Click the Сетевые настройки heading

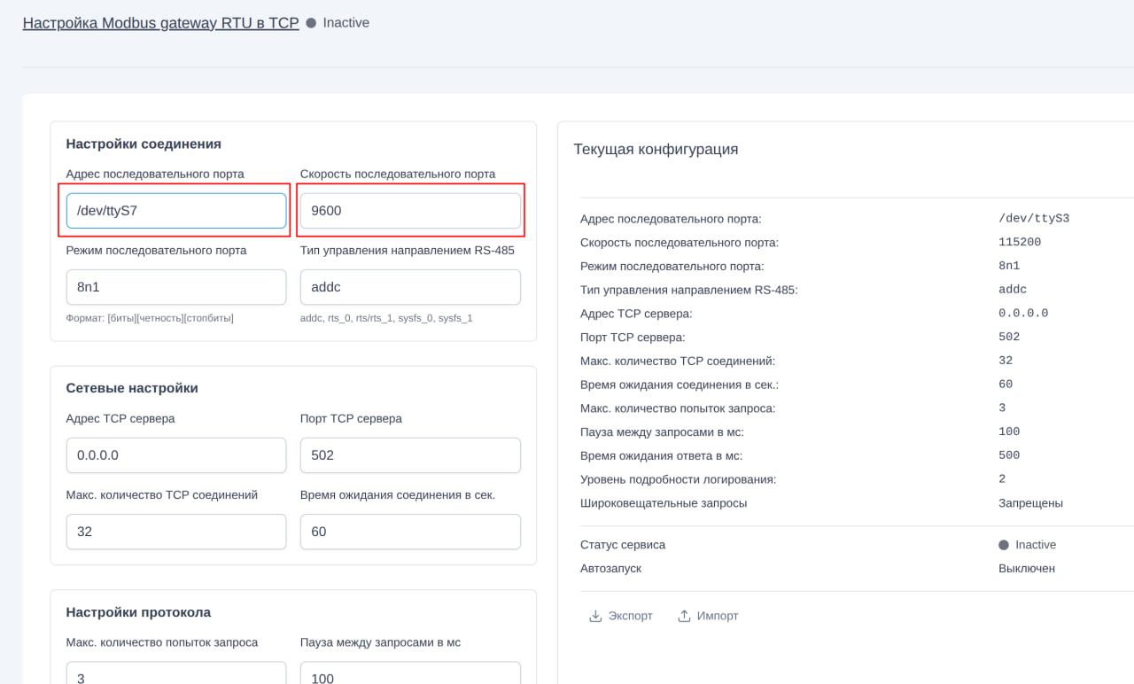(132, 388)
